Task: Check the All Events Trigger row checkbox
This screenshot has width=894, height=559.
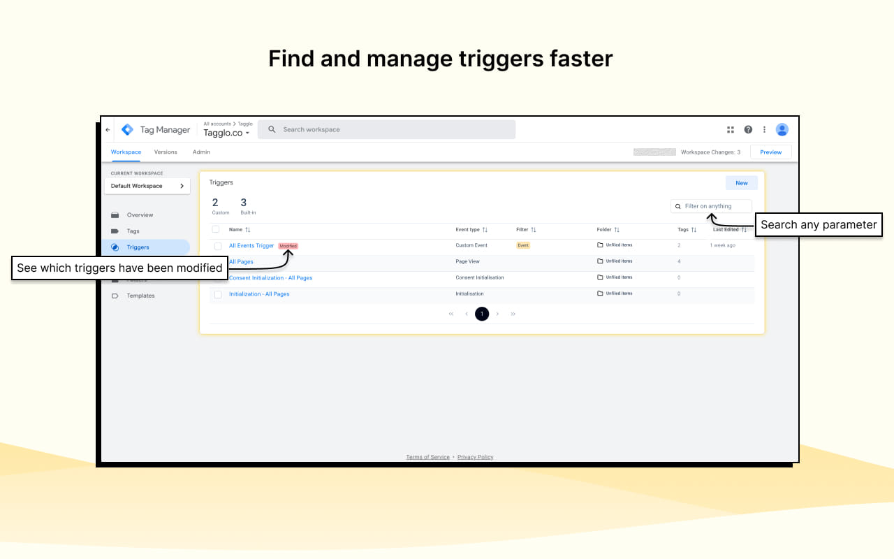Action: coord(217,245)
